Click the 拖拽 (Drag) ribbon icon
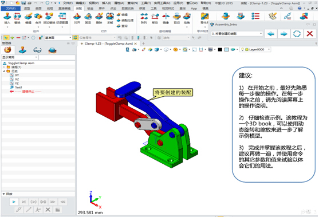The image size is (319, 217). click(187, 16)
